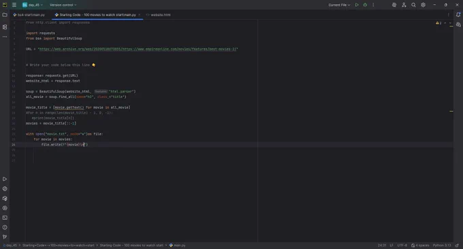Change 4 spaces indent setting
This screenshot has width=463, height=249.
(x=420, y=245)
